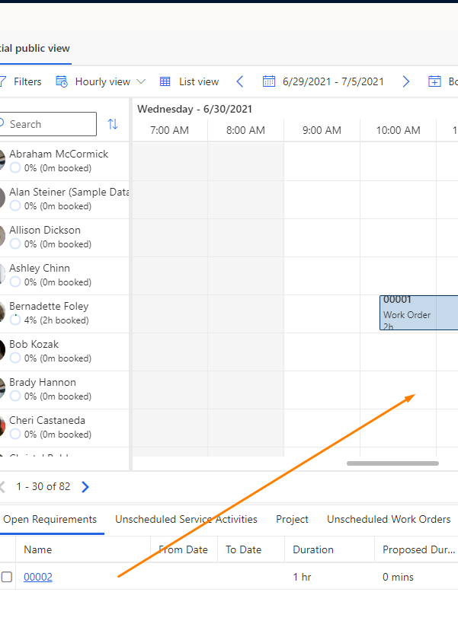Click the date range 6/29/2021 - 7/5/2021
Screen dimensions: 458x624
pos(333,81)
